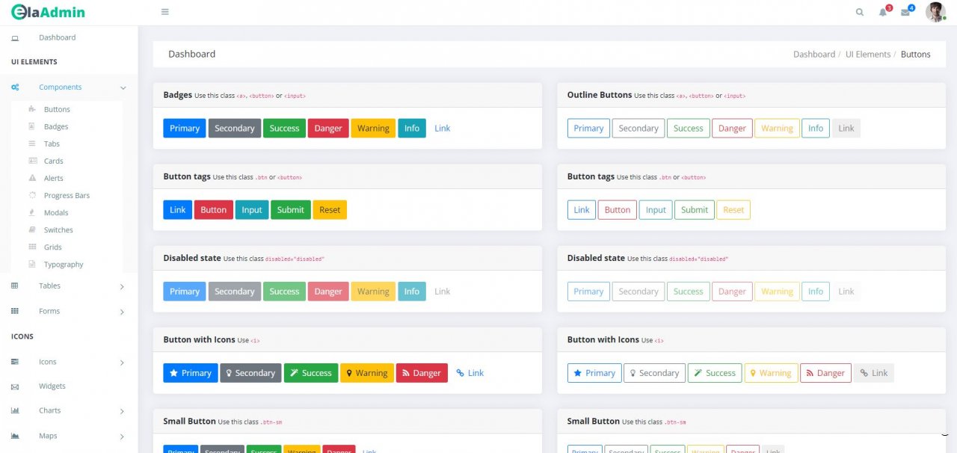Open Dashboard in the sidebar

pos(57,37)
